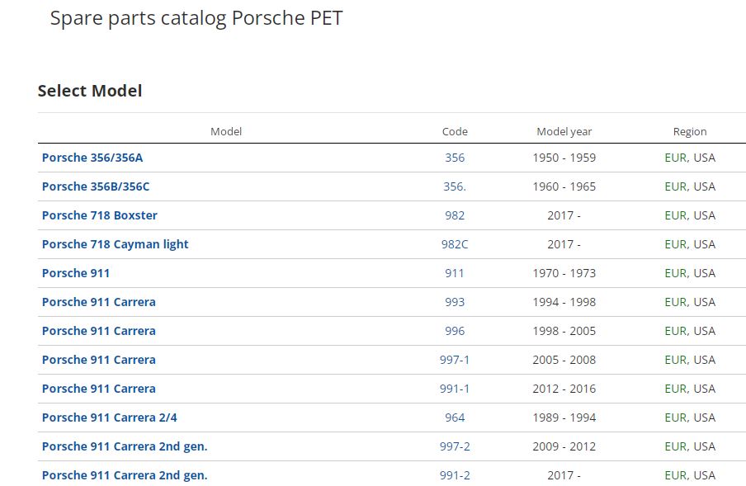746x486 pixels.
Task: Select the Porsche 911 Carrera 2/4 model
Action: [x=110, y=418]
